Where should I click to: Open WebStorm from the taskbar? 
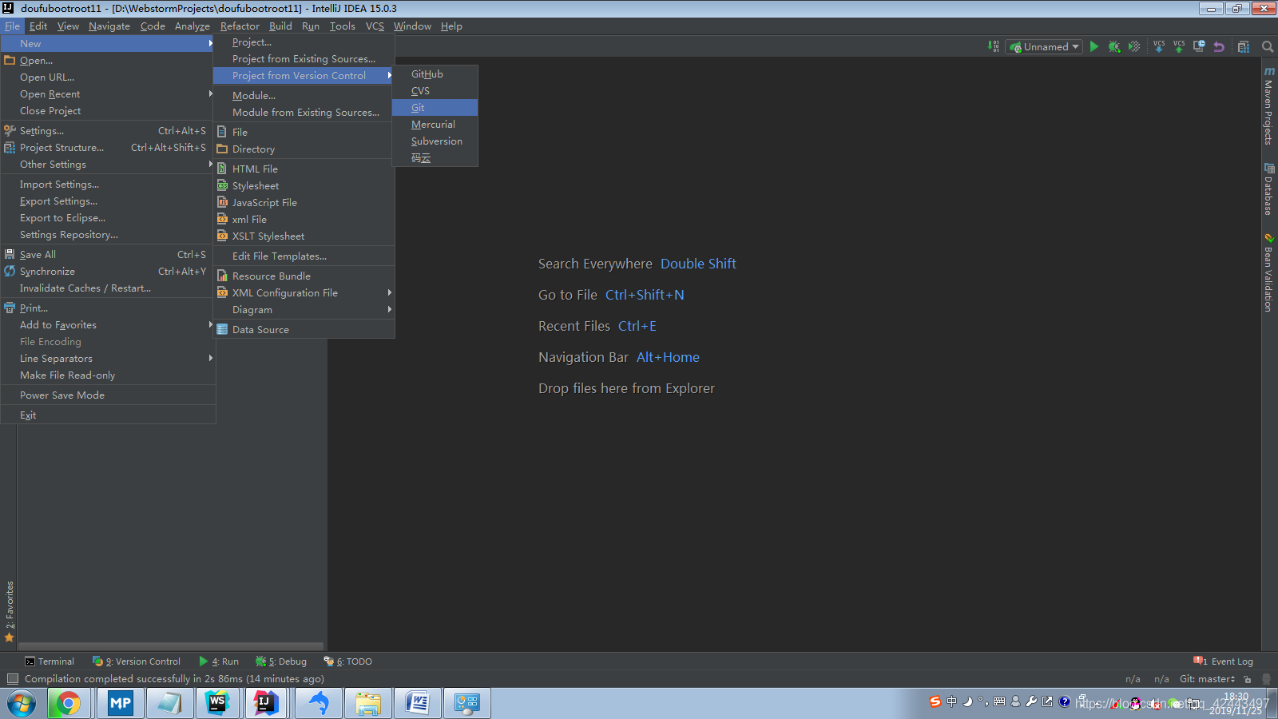217,703
